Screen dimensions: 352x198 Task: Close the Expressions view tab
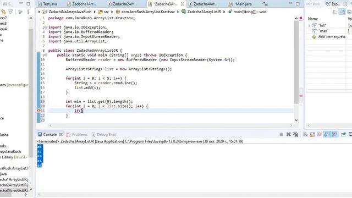click(345, 4)
